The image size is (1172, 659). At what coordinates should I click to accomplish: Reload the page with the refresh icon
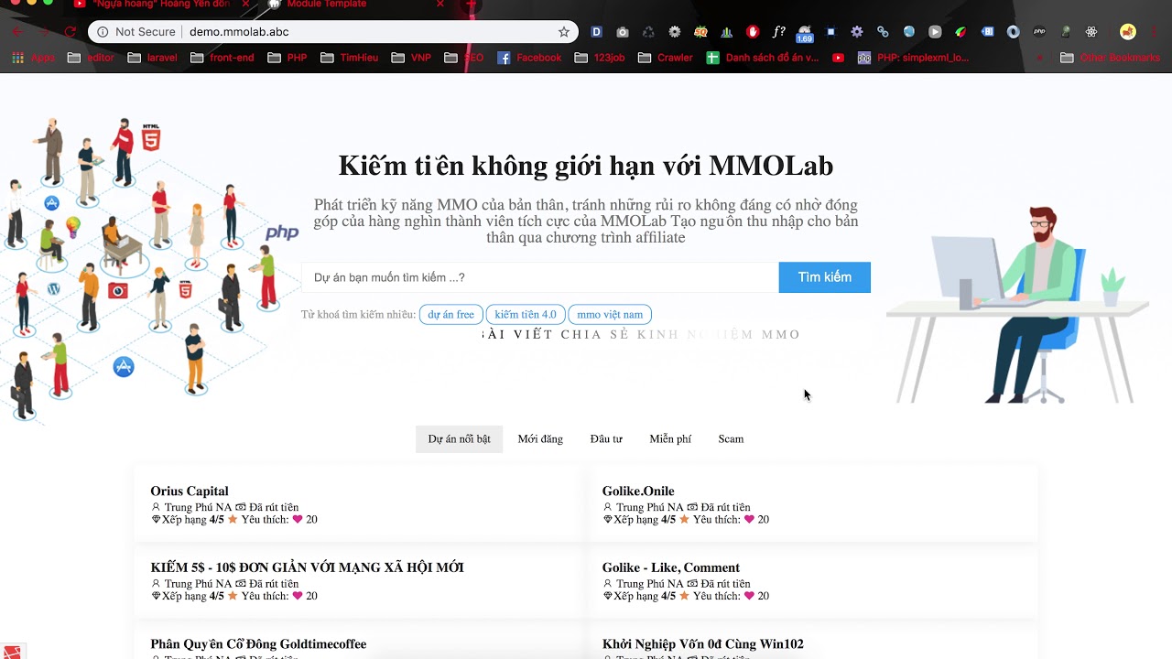pyautogui.click(x=70, y=32)
